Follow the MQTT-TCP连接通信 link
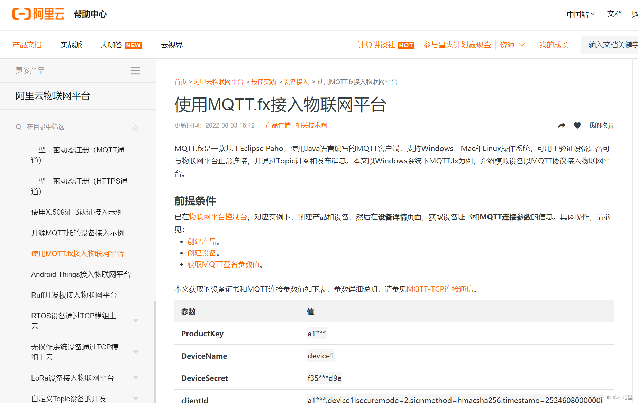 440,289
